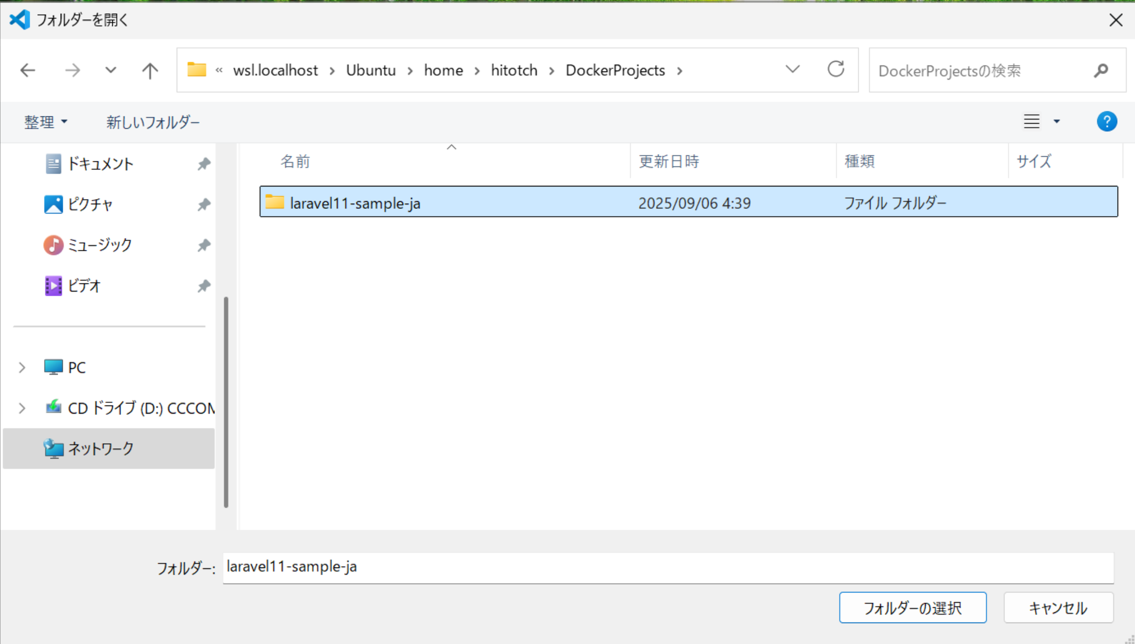Click the laravel11-sample-ja folder icon
Viewport: 1135px width, 644px height.
pos(275,202)
